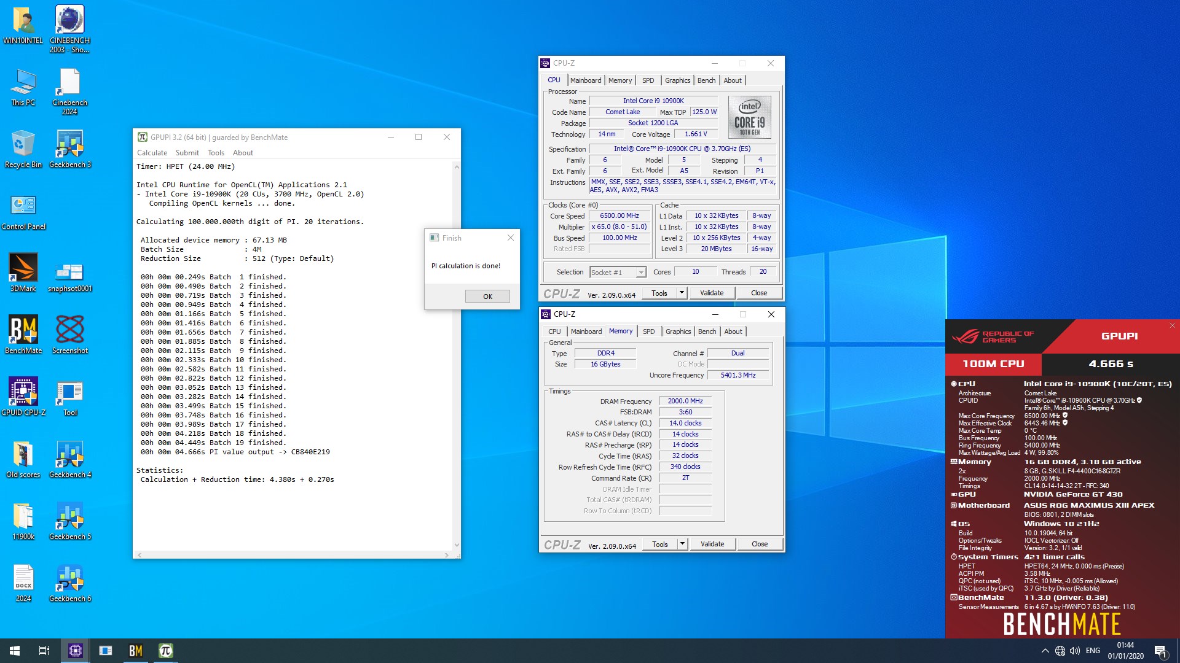Click GPUPI pi taskbar icon

click(x=166, y=651)
